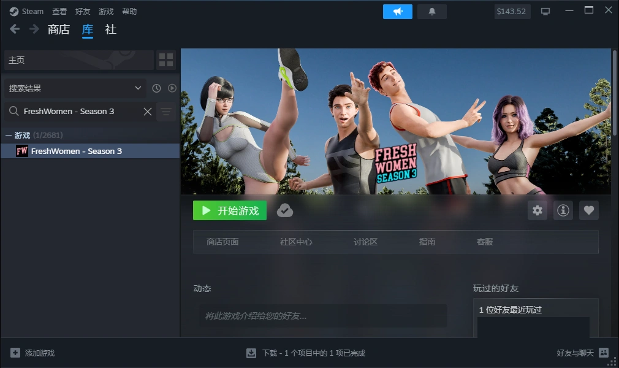The height and width of the screenshot is (368, 619).
Task: Click the friends chat icon at bottom right
Action: tap(604, 353)
